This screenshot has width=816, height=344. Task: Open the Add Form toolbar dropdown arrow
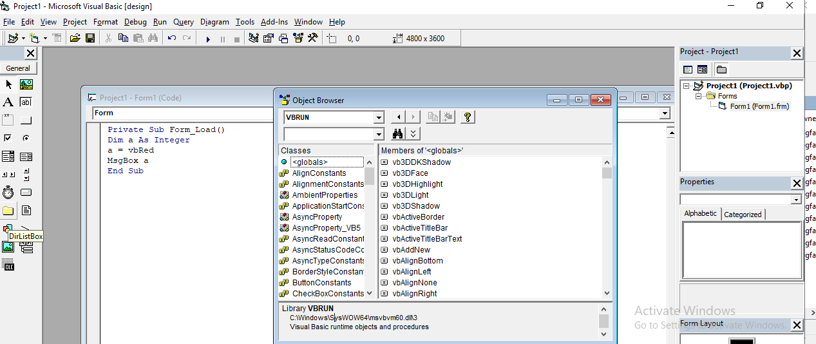pos(45,39)
